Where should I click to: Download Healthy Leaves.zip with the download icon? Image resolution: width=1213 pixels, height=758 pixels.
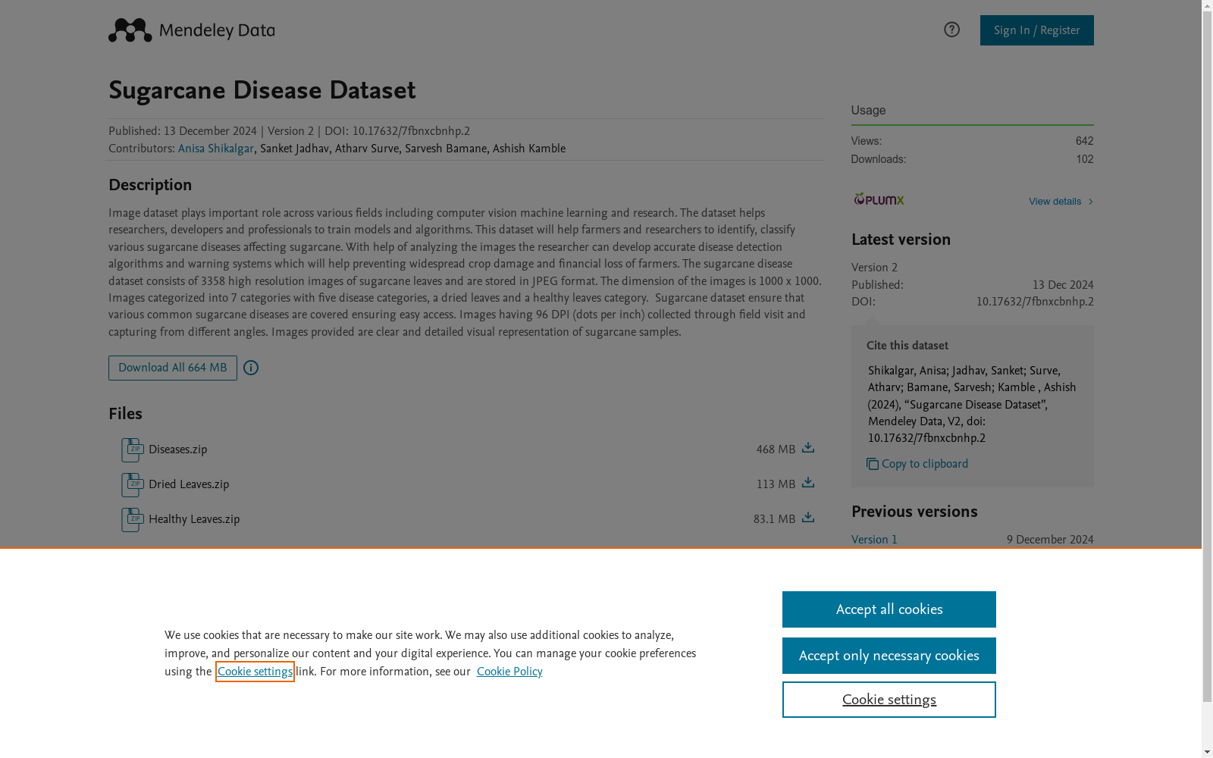point(808,518)
